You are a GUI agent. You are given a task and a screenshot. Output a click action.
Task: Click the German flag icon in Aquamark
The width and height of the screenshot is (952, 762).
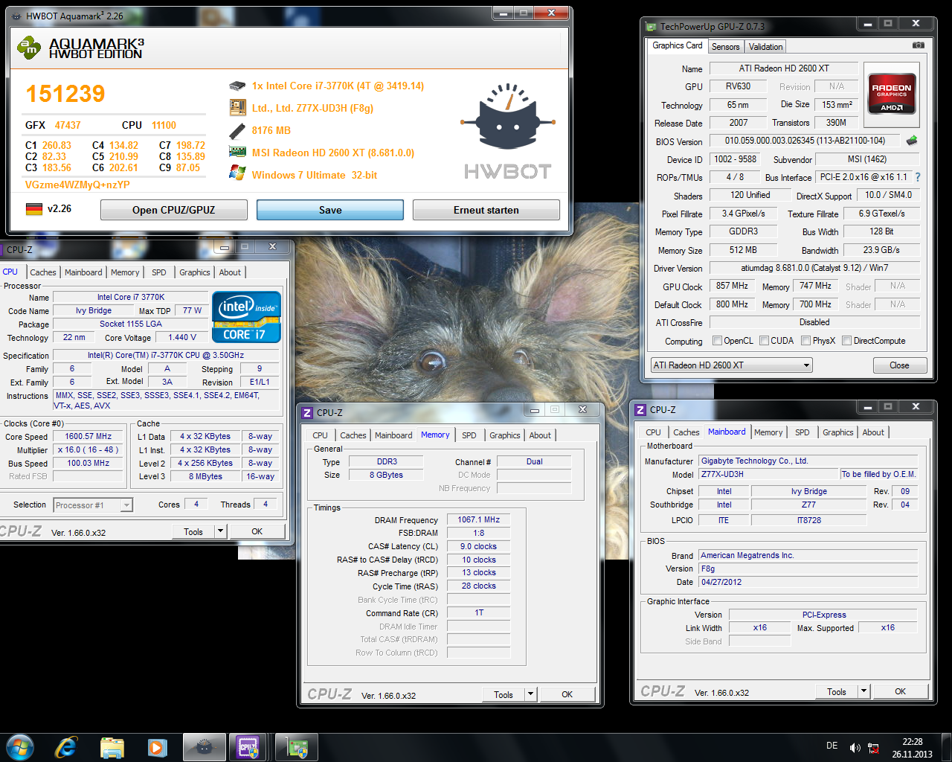[x=34, y=209]
